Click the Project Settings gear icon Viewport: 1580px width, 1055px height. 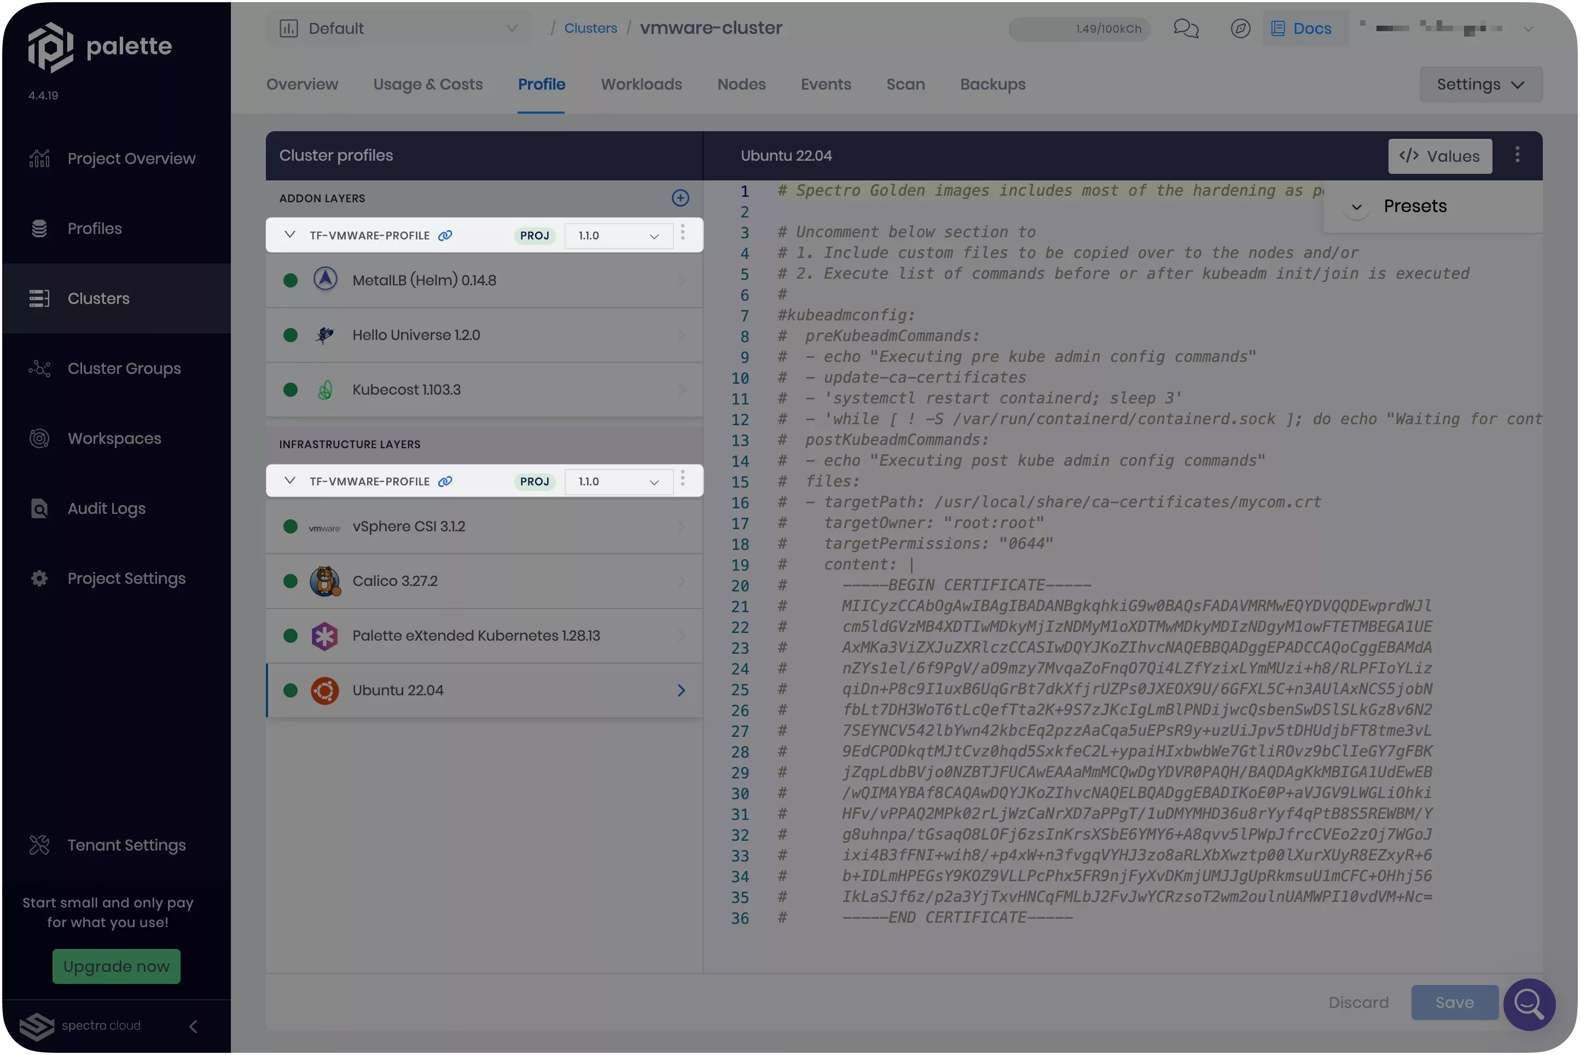point(38,578)
